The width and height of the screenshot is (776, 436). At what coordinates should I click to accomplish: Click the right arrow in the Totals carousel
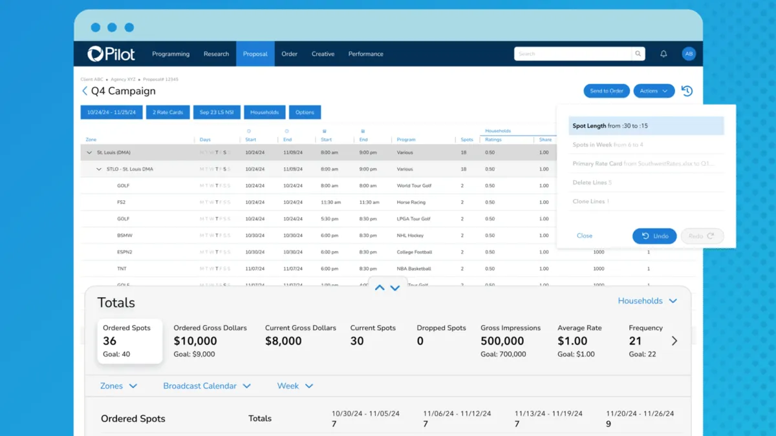(x=674, y=340)
